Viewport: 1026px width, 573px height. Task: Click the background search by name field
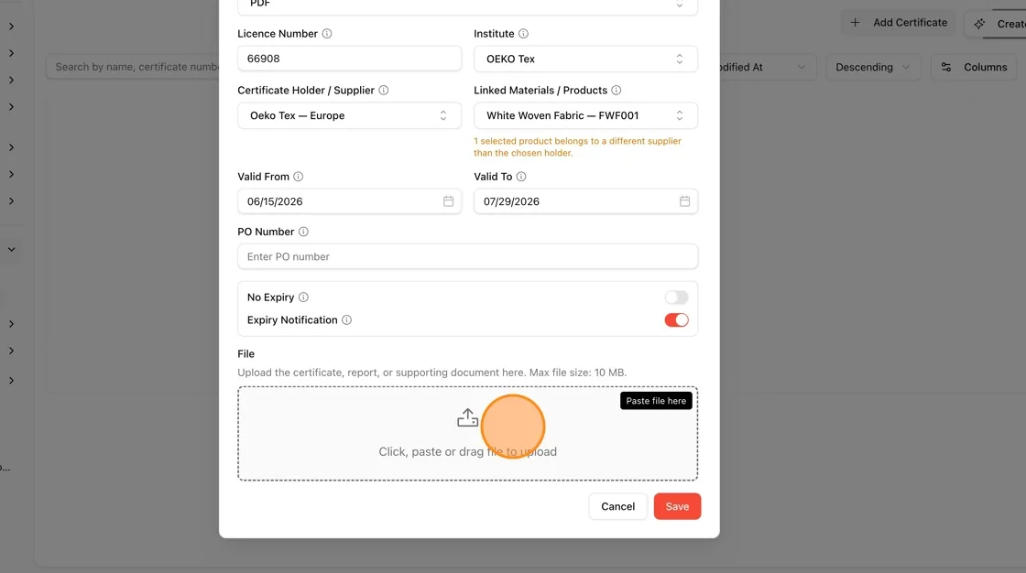pyautogui.click(x=133, y=67)
